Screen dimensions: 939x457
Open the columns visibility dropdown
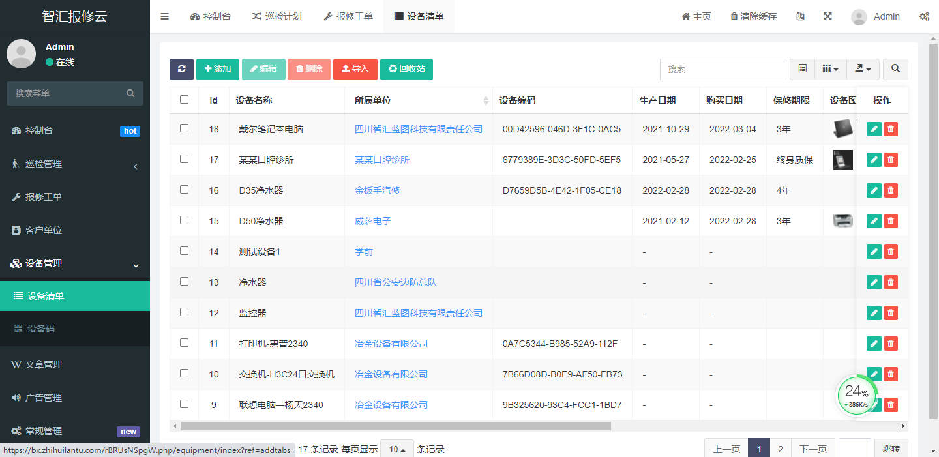(829, 69)
